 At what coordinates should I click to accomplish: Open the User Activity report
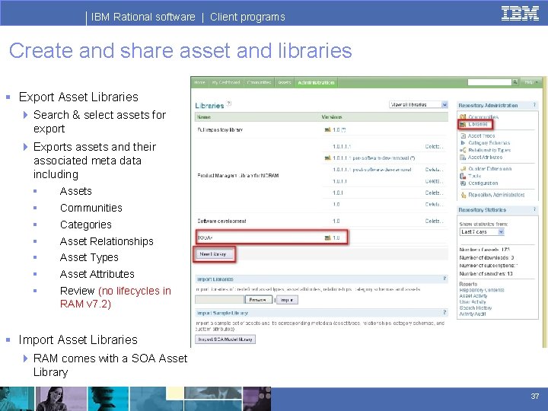473,302
